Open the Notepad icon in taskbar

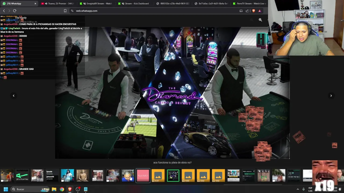(86, 189)
